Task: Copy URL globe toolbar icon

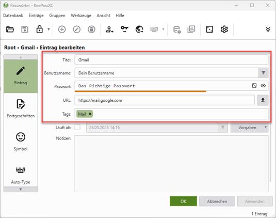Action: (x=139, y=29)
